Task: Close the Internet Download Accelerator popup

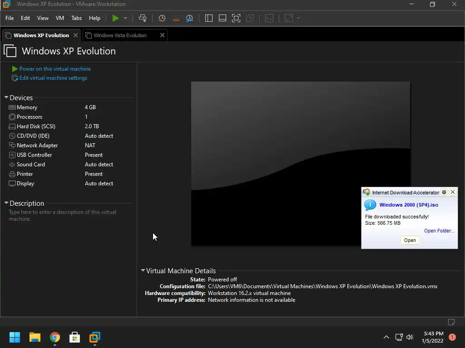Action: click(453, 192)
